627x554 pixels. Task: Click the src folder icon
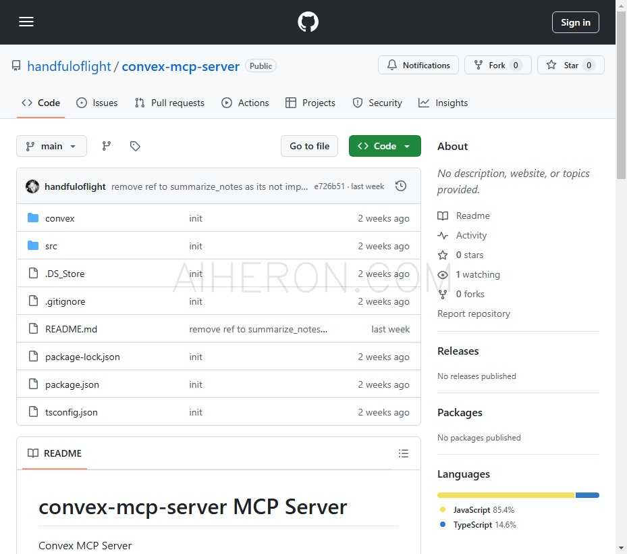[33, 245]
